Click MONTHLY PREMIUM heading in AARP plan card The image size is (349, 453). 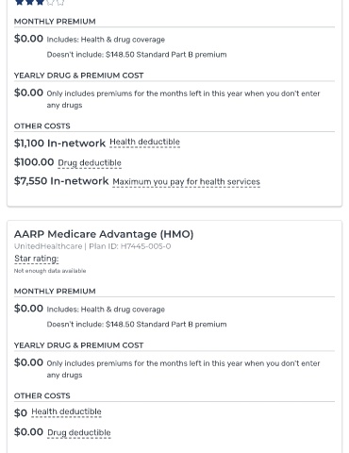click(55, 292)
